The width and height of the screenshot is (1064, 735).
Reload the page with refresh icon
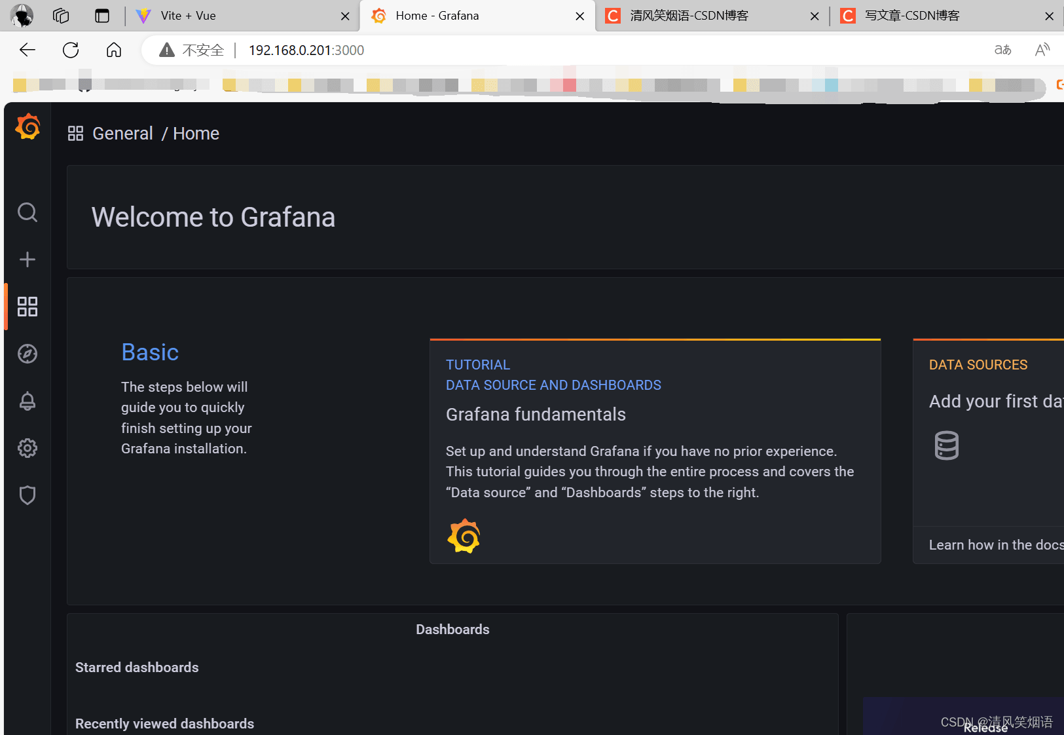[71, 50]
